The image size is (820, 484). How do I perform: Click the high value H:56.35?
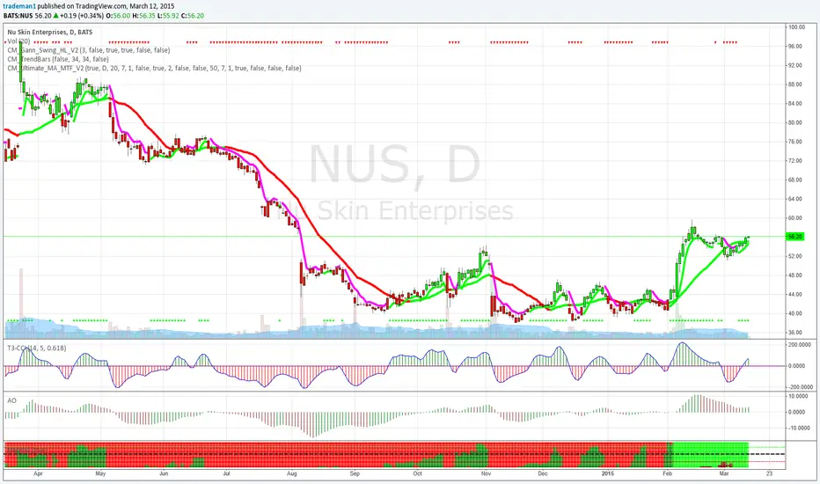(143, 16)
